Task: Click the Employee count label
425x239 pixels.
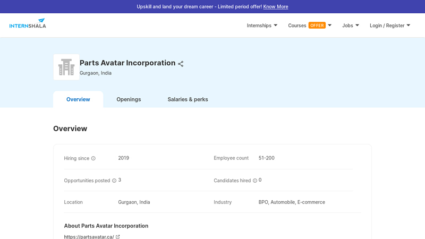Action: point(231,158)
